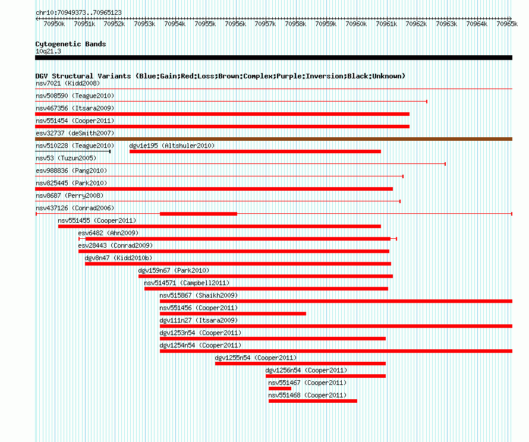Click the black 10q21.3 cytogenetic band
The height and width of the screenshot is (442, 529).
pos(273,58)
